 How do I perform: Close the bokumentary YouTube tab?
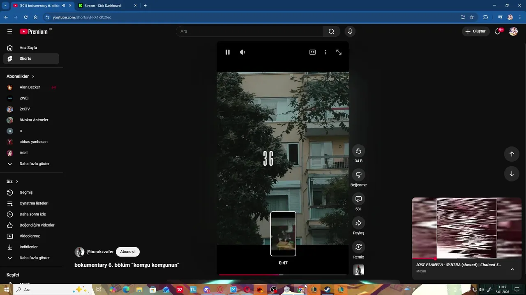[x=70, y=6]
